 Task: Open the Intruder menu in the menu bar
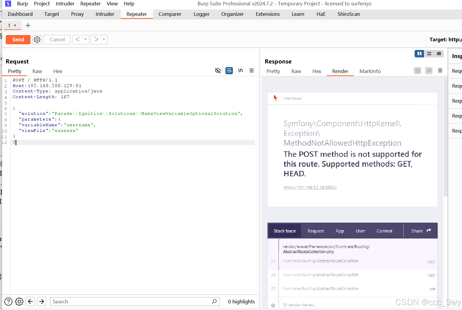click(x=65, y=4)
